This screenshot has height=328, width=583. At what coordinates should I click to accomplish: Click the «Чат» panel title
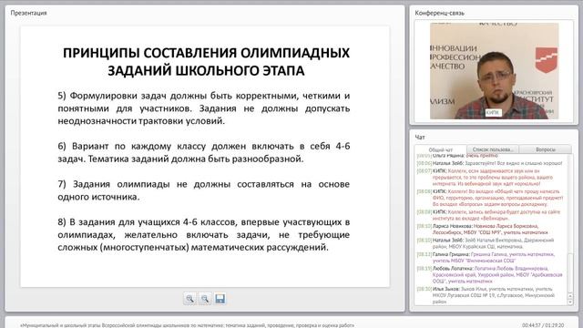[x=420, y=138]
